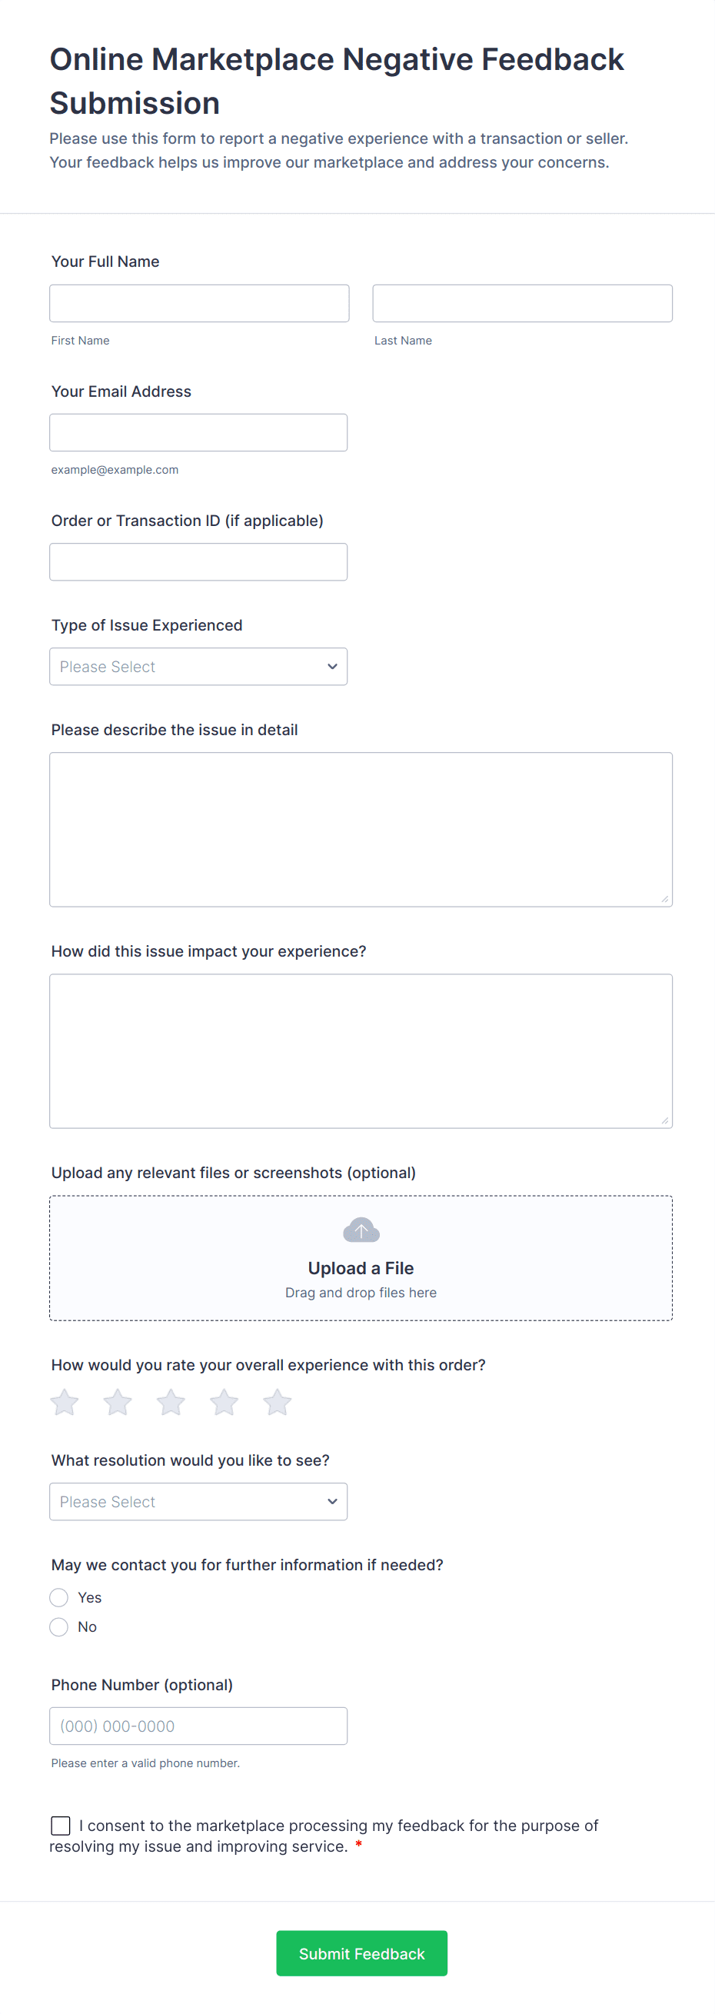The width and height of the screenshot is (715, 2014).
Task: Rate the experience three stars
Action: tap(171, 1403)
